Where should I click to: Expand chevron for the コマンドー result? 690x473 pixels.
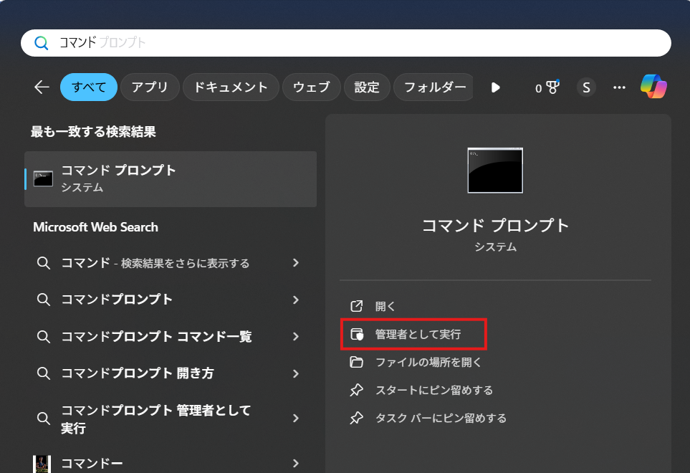296,463
